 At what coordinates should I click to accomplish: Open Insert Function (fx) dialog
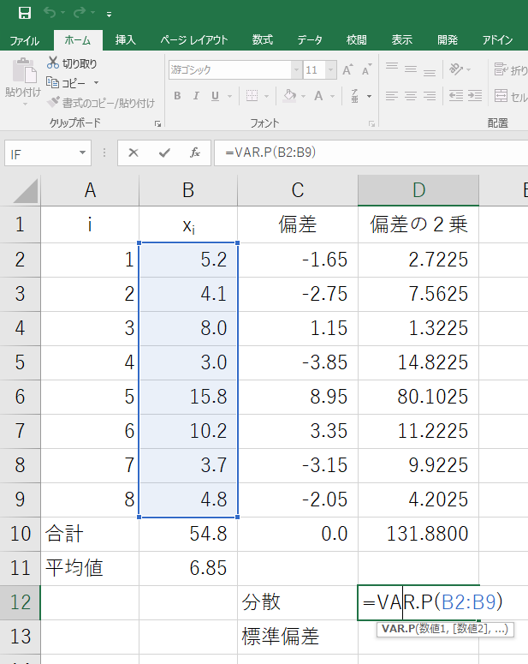pyautogui.click(x=194, y=153)
